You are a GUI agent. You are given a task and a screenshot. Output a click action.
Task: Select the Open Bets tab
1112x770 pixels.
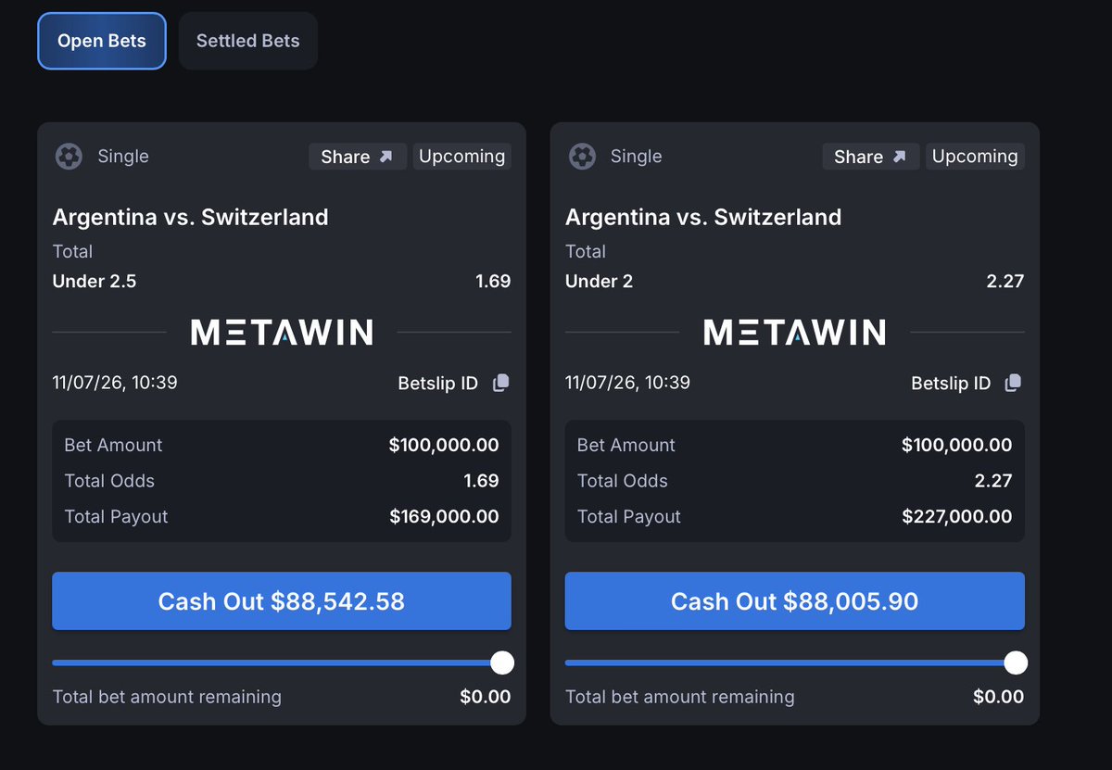click(x=102, y=41)
